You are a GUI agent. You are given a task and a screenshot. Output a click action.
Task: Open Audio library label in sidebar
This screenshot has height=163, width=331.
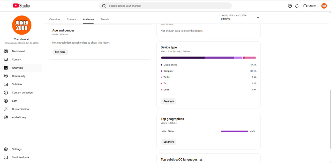pos(19,117)
